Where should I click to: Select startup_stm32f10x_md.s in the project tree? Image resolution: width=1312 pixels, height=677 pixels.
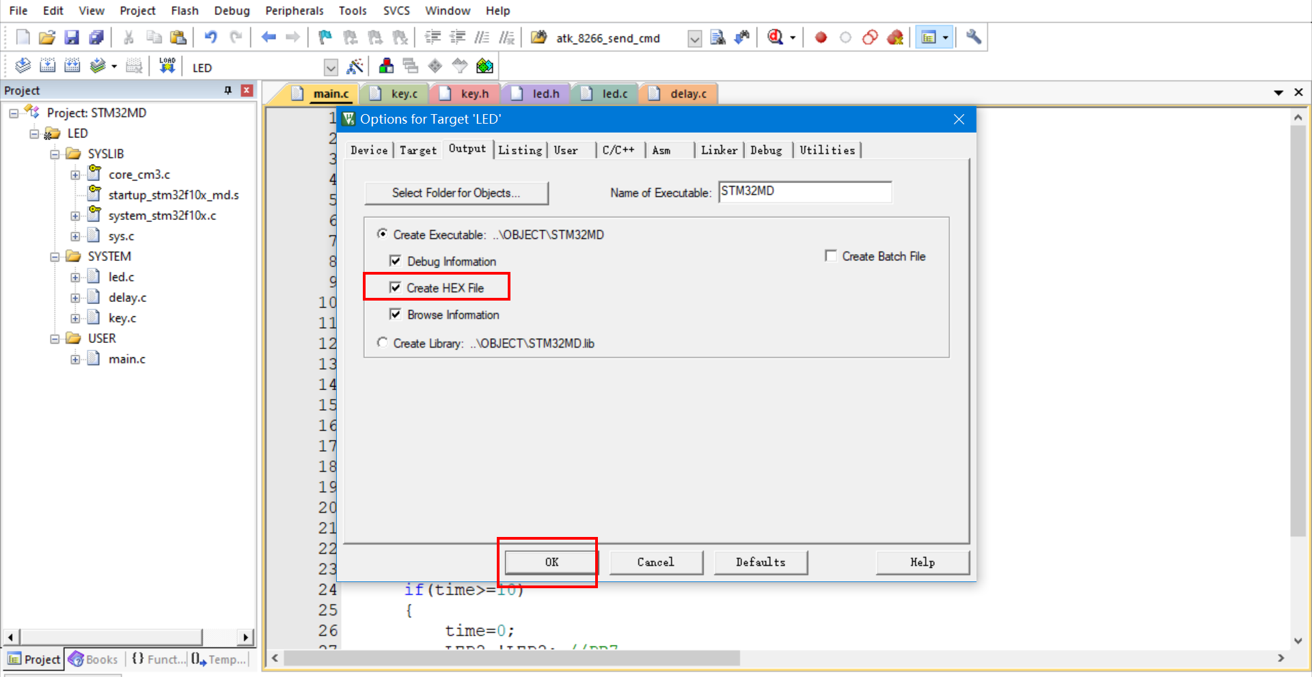(x=174, y=195)
